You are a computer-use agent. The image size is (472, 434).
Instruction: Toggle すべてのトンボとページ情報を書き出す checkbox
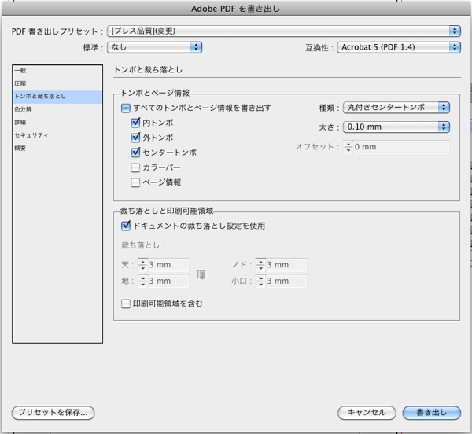[126, 108]
